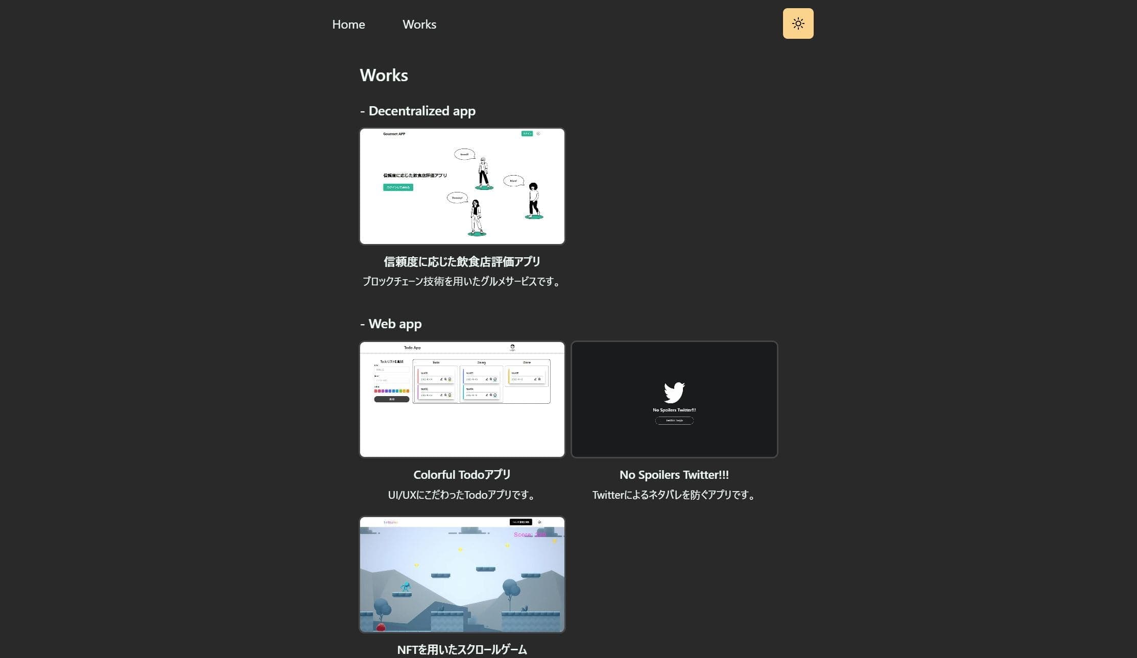The image size is (1137, 658).
Task: Open the NFT scroll game thumbnail
Action: (462, 574)
